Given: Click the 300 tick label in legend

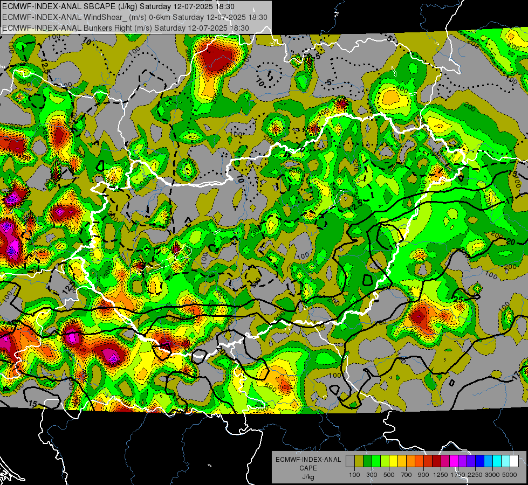Looking at the screenshot, I should [x=372, y=475].
